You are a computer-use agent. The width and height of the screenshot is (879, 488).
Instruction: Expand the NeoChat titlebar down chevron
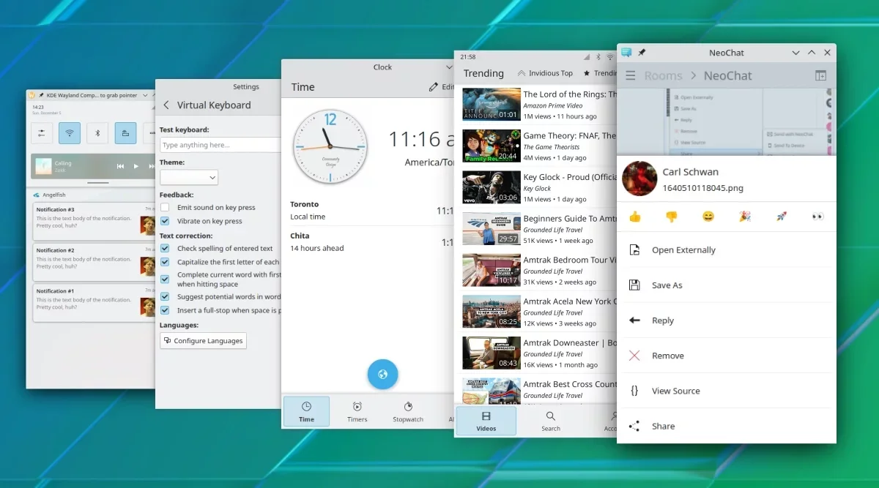click(x=795, y=53)
